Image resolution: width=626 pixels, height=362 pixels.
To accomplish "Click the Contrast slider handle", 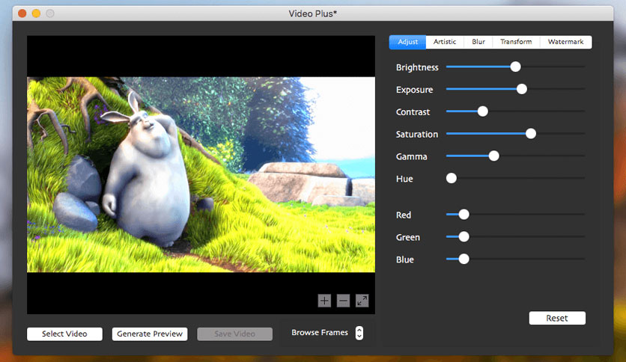I will pyautogui.click(x=482, y=111).
